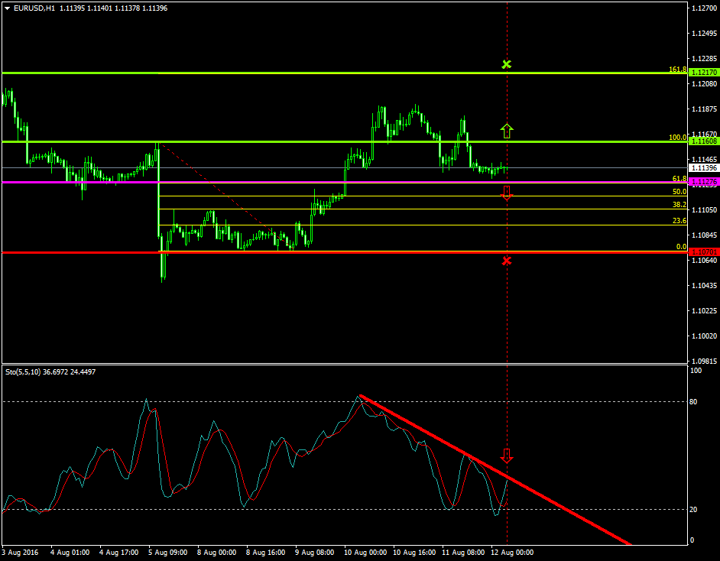Click the magenta 1.11276 price label

[x=702, y=182]
